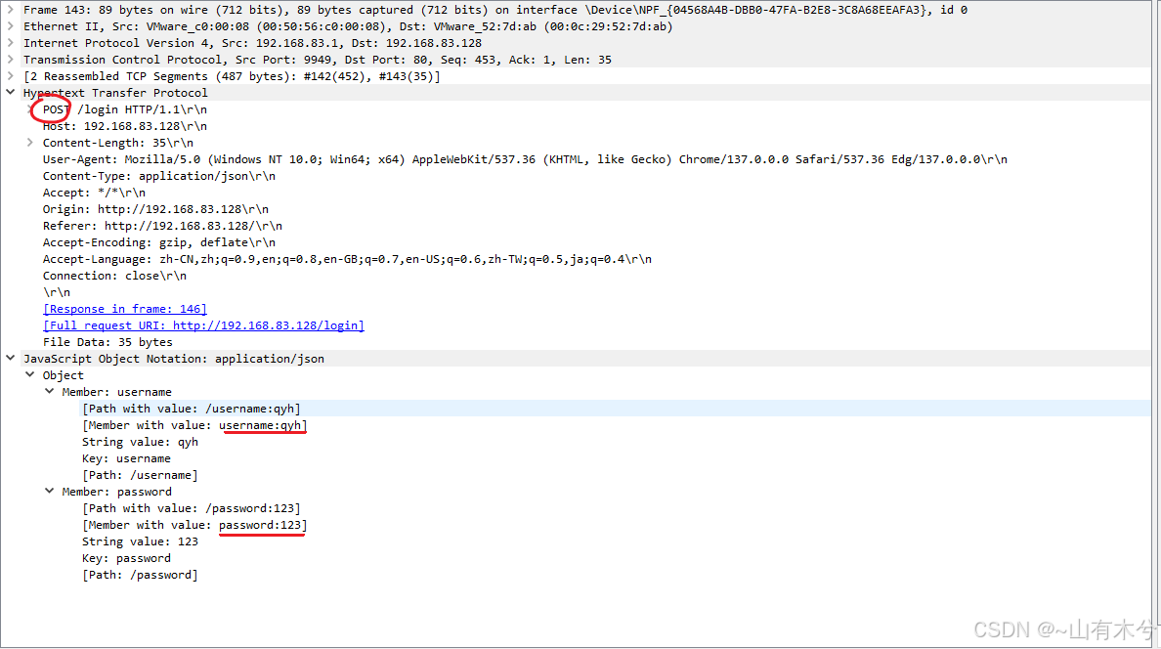Screen dimensions: 1161x649
Task: Collapse the Object node
Action: pyautogui.click(x=29, y=375)
